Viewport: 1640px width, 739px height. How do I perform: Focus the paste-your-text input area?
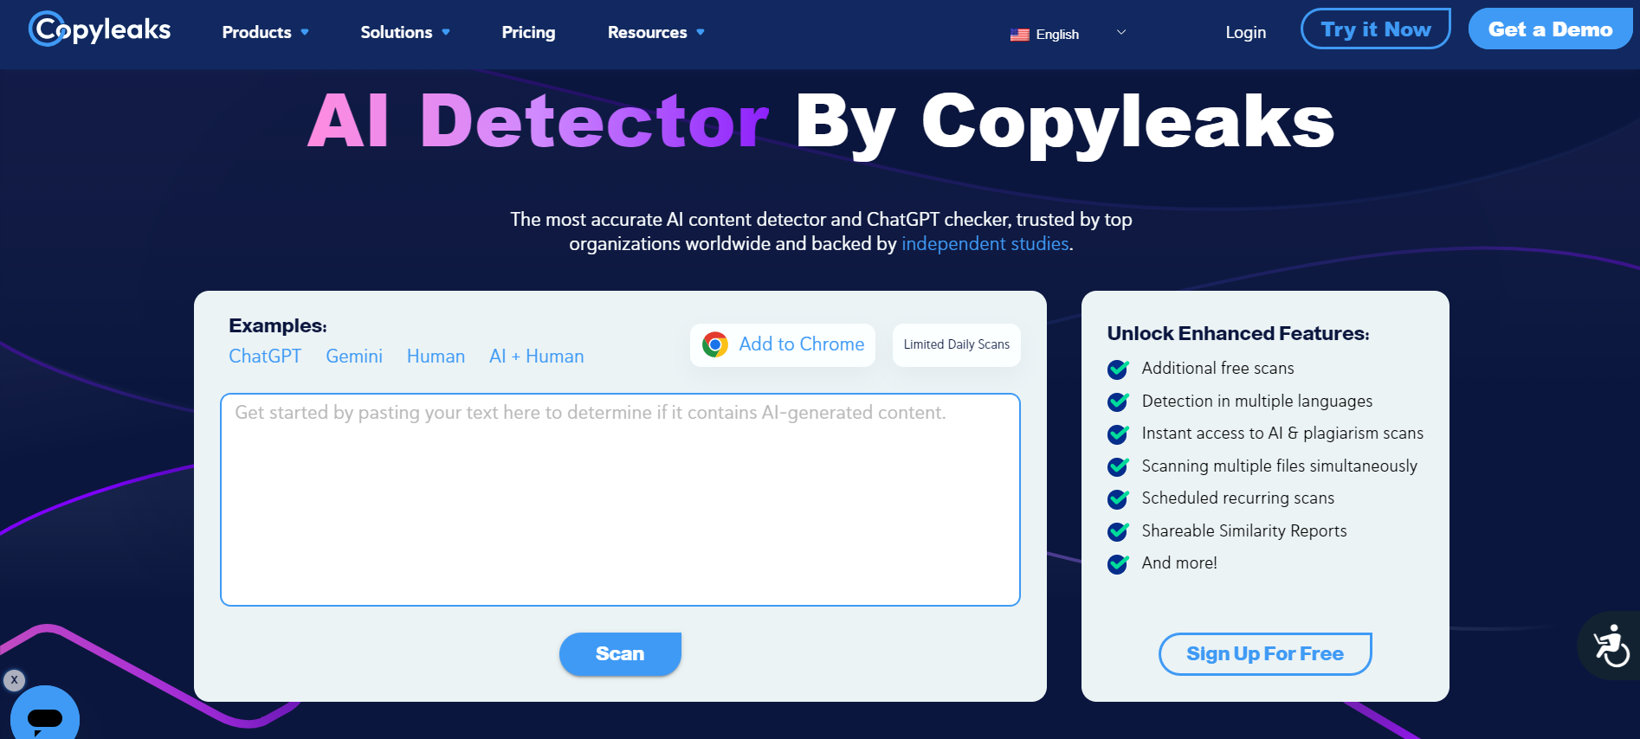click(x=620, y=499)
